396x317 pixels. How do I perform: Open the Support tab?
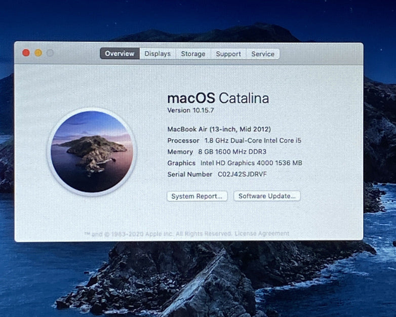point(228,54)
